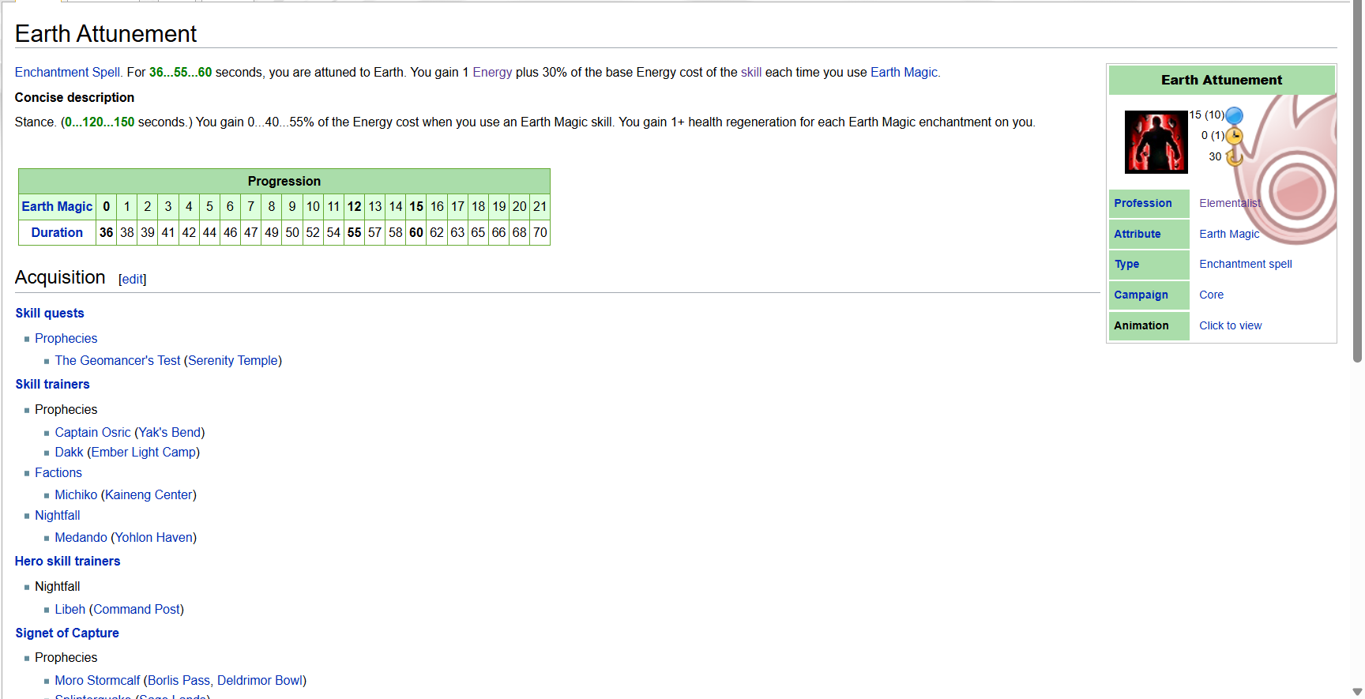Open Core campaign link in infobox
The height and width of the screenshot is (699, 1365).
1211,295
